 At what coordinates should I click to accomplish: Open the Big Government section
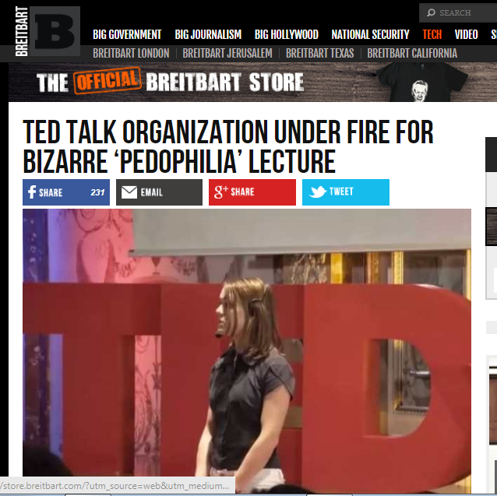[127, 34]
